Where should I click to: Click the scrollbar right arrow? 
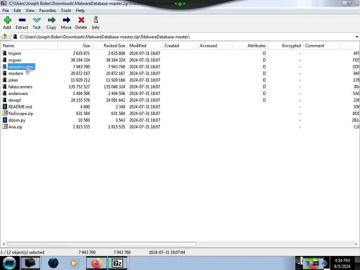tap(356, 244)
